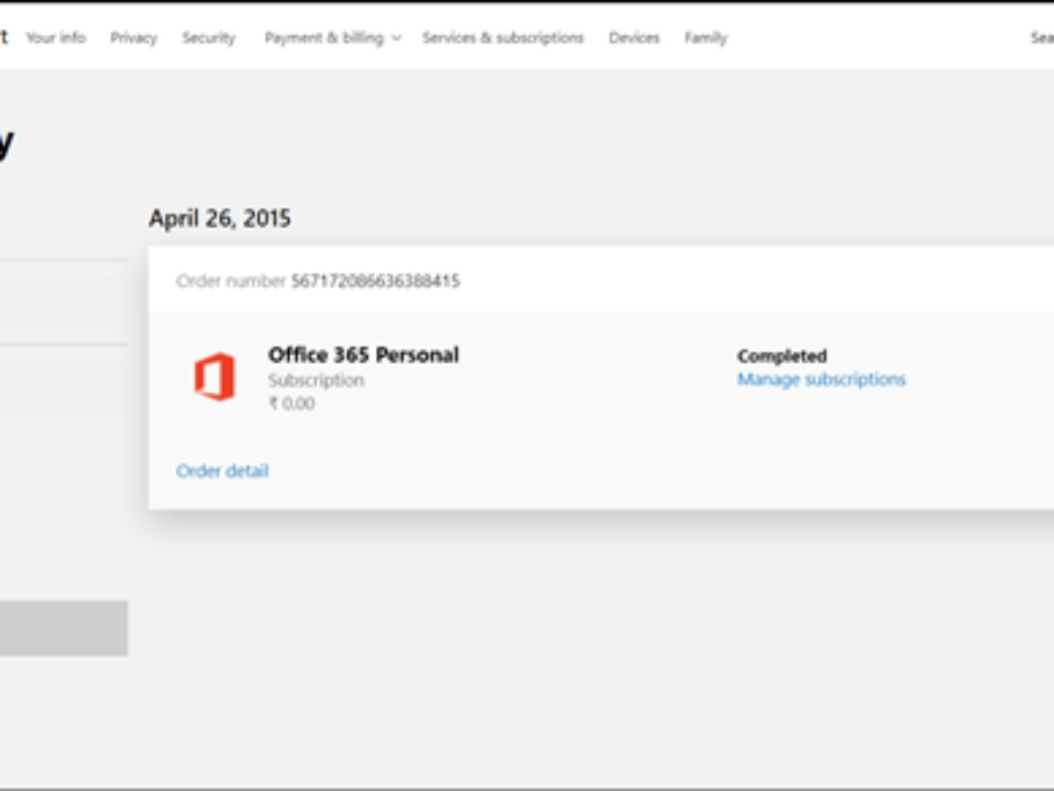
Task: Open the Order detail link
Action: [x=222, y=471]
